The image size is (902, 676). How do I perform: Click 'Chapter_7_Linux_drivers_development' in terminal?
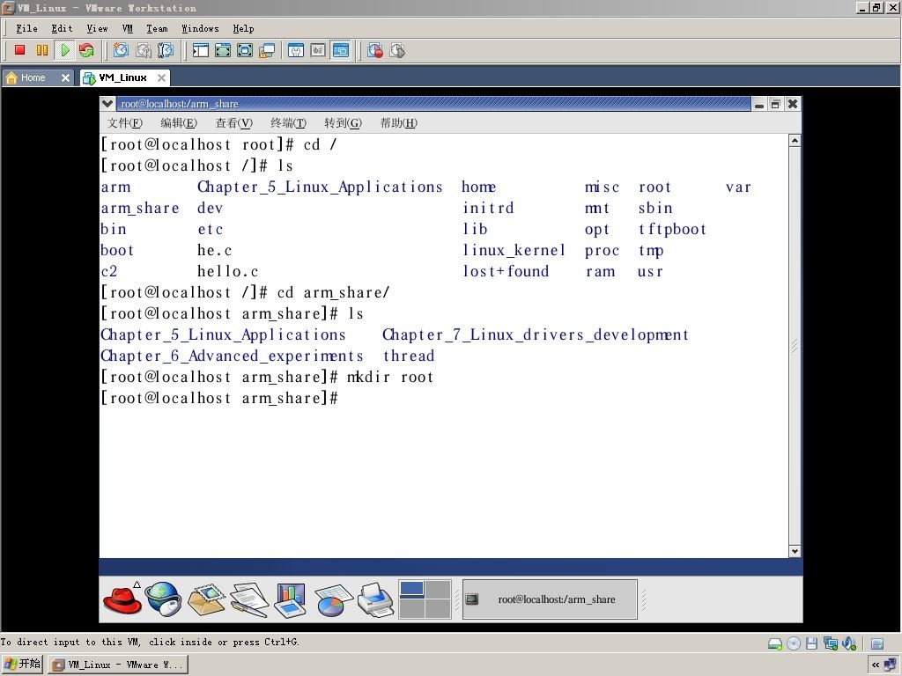pos(536,335)
